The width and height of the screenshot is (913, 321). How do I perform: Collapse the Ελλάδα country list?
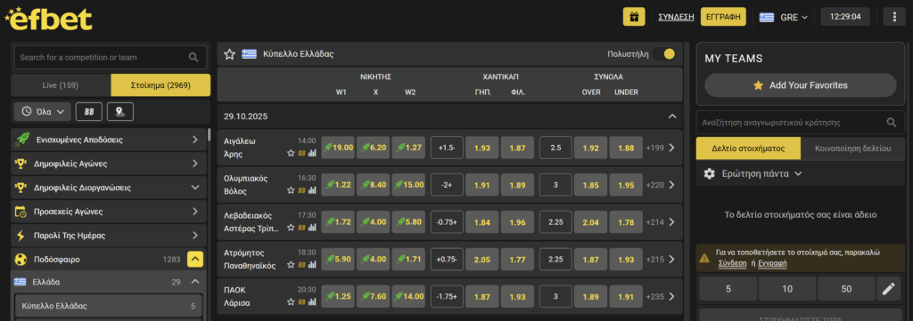coord(195,282)
